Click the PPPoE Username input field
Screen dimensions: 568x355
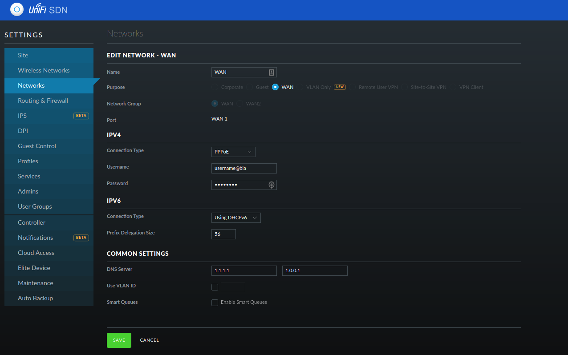[x=244, y=168]
